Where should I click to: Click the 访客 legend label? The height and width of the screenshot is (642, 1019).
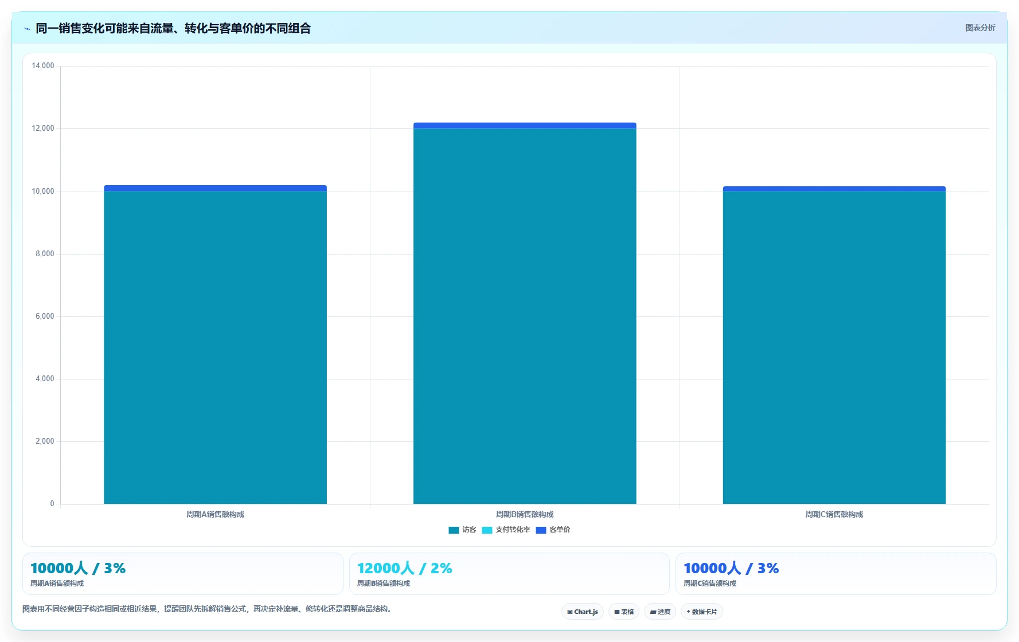469,530
